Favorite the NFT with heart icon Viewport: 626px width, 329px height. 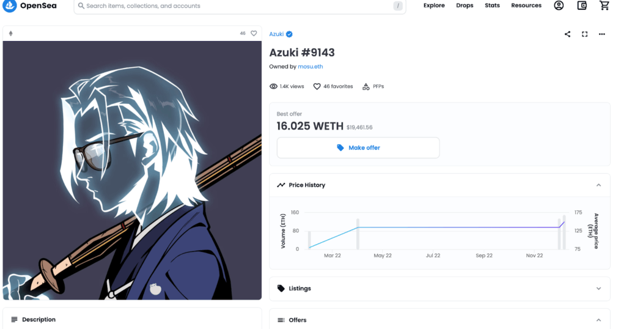tap(254, 34)
